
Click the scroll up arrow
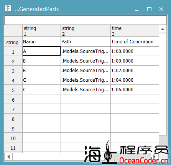163,29
